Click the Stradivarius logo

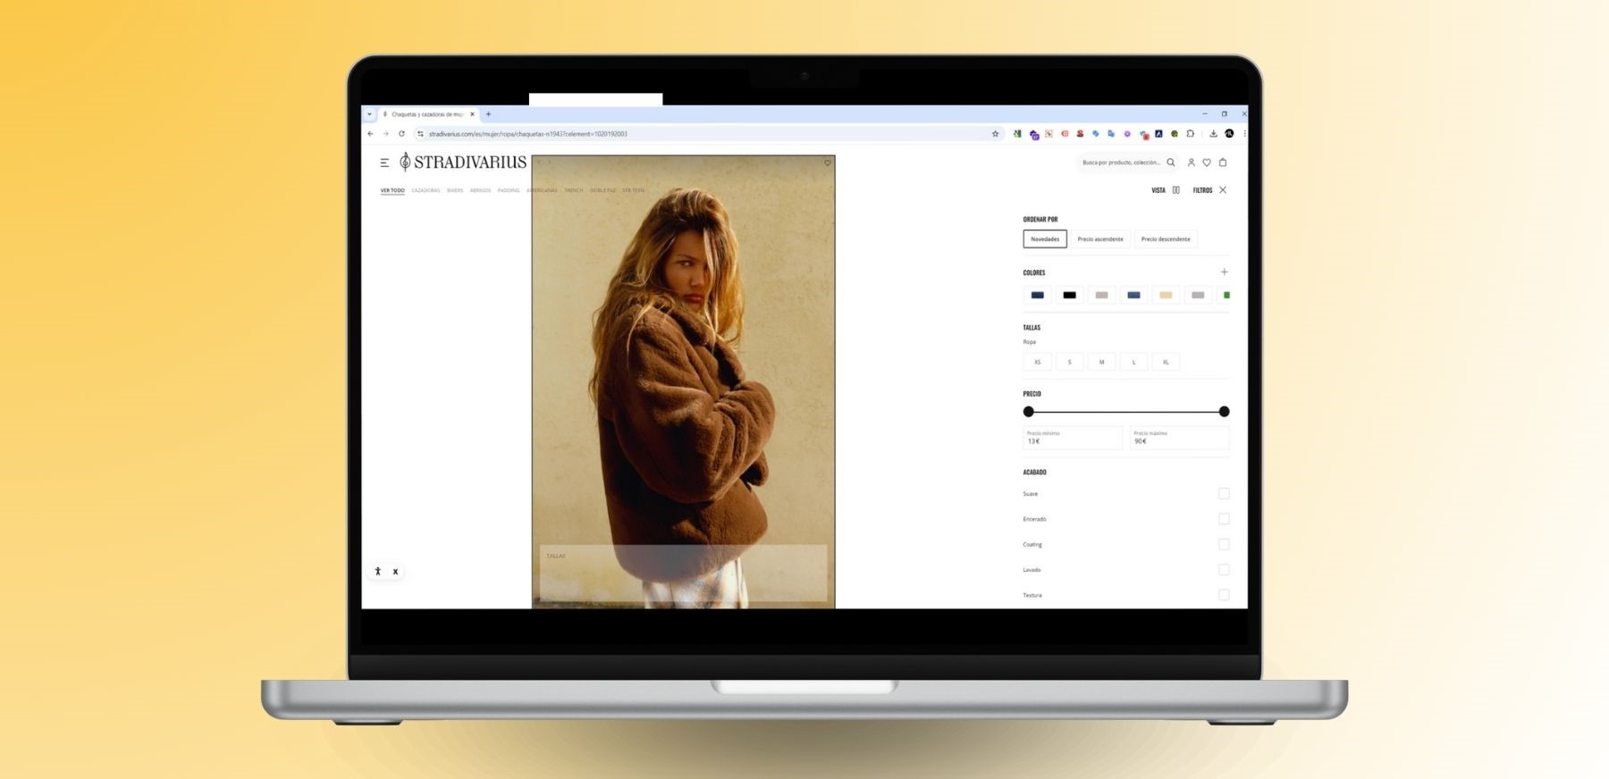point(463,162)
